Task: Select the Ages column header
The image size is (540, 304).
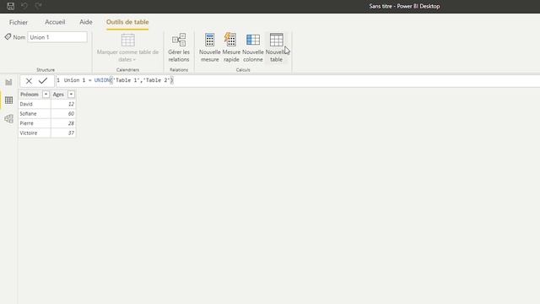Action: (58, 94)
